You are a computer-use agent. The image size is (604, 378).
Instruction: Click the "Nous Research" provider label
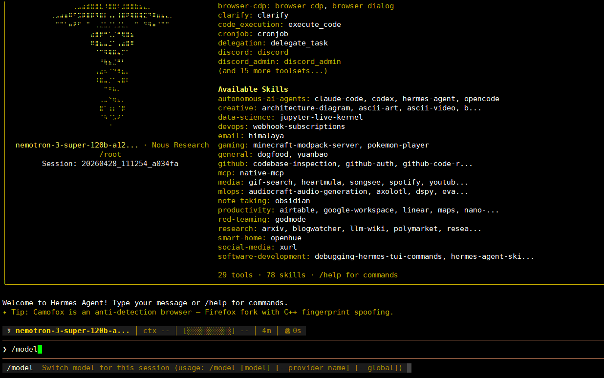180,145
